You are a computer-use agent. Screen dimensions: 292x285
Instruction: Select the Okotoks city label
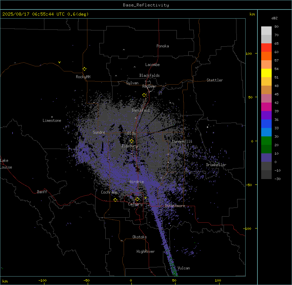click(140, 237)
